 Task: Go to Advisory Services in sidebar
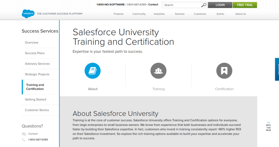[x=37, y=64]
